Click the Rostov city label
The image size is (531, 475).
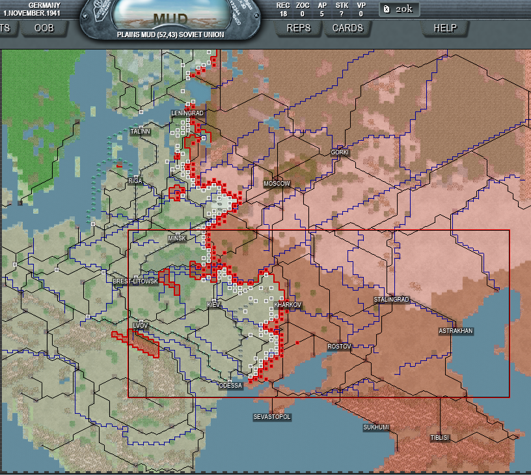pos(339,346)
